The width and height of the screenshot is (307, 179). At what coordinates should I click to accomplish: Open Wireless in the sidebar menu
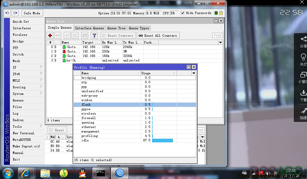pos(20,35)
